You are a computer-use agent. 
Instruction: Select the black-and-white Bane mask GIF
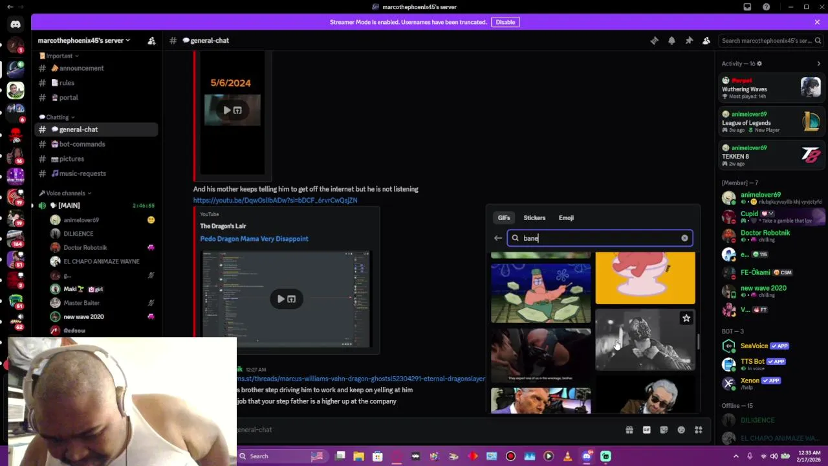click(x=645, y=340)
